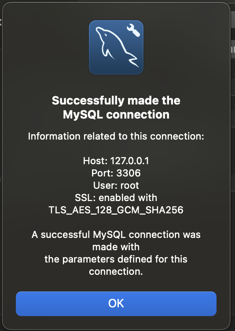Click the final 'connection.' text line
The image size is (235, 331).
[x=116, y=271]
